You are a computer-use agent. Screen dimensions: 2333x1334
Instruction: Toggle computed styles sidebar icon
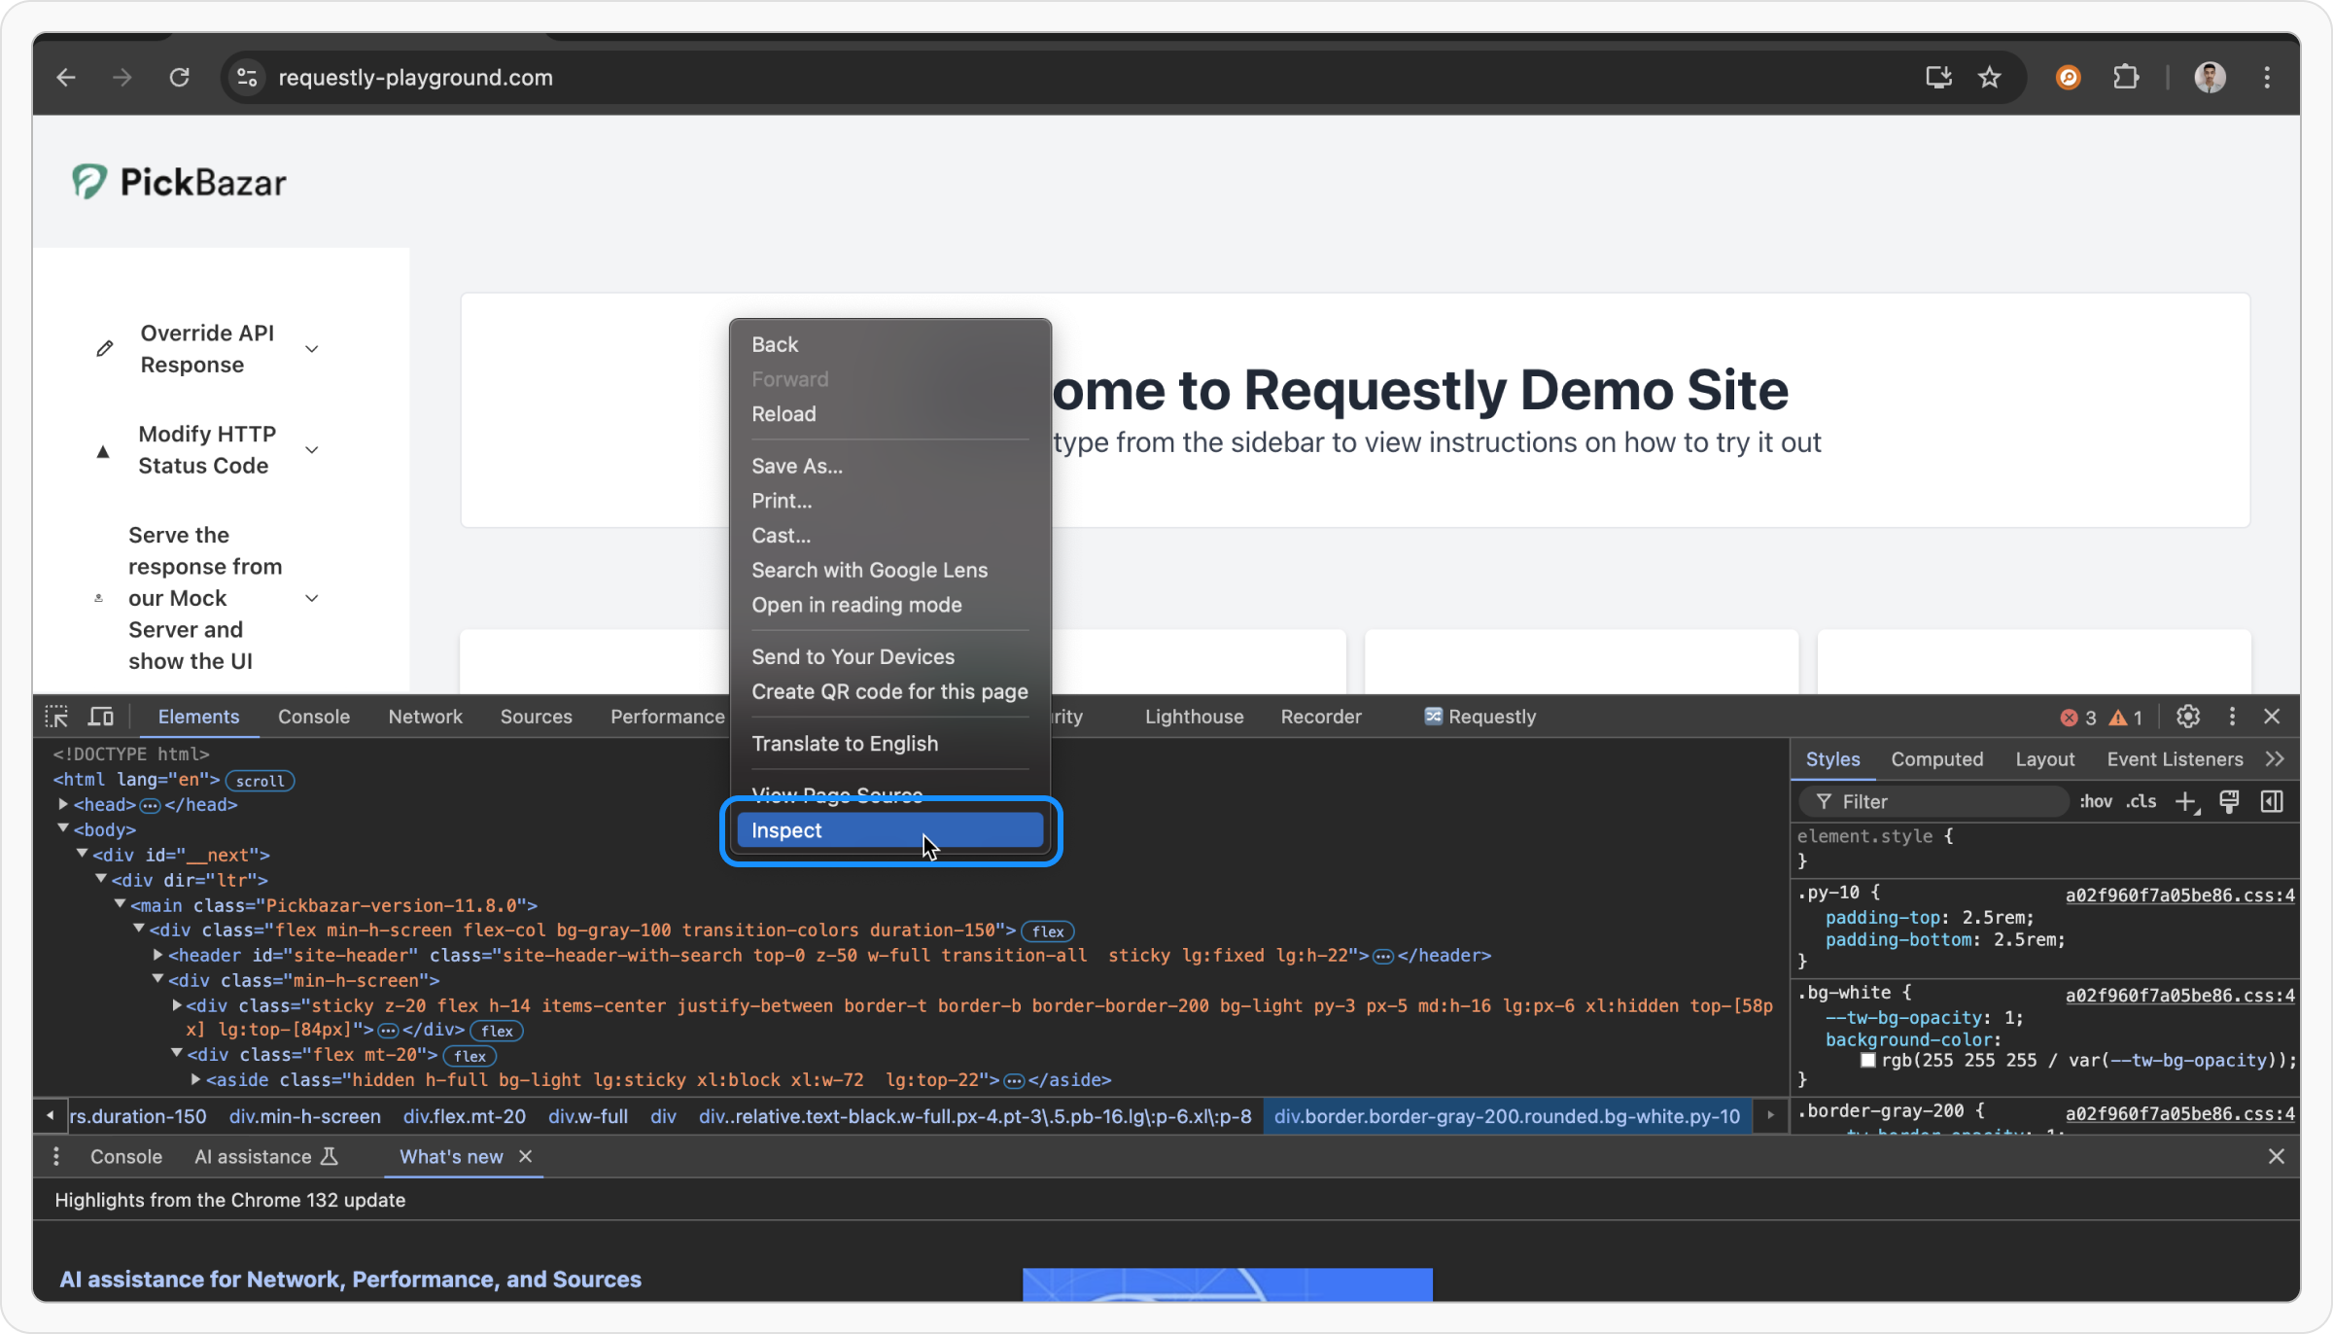point(2272,802)
